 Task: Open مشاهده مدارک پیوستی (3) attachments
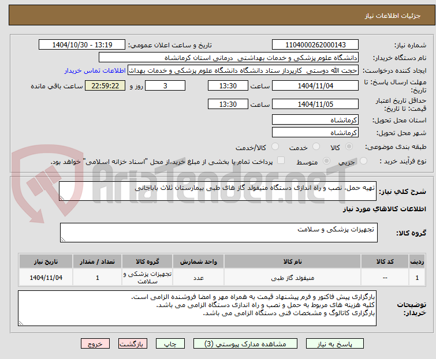click(x=245, y=344)
